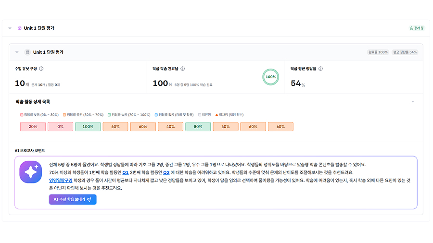433x243 pixels.
Task: Click the green 100% activity box
Action: (x=88, y=127)
